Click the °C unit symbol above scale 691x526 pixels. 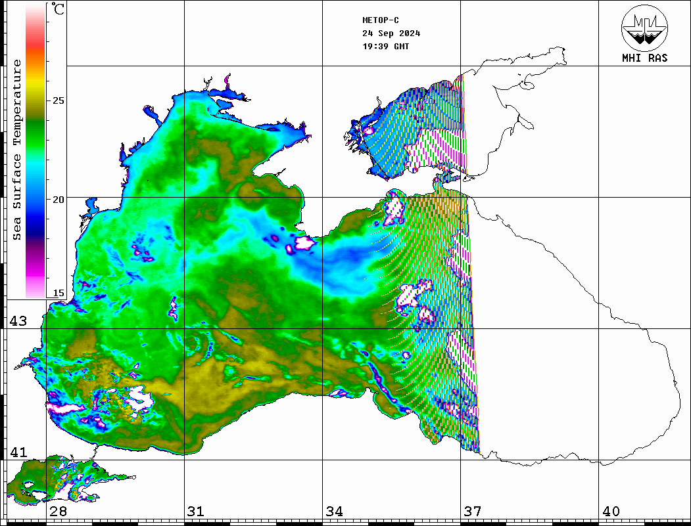59,11
